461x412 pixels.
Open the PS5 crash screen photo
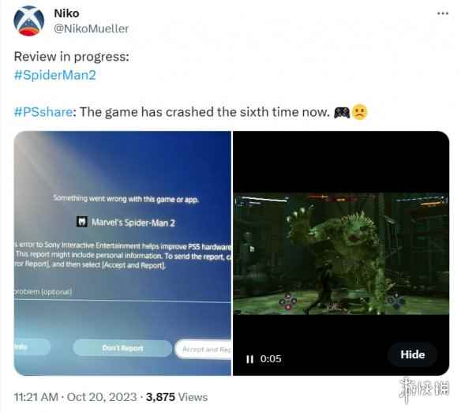pyautogui.click(x=122, y=253)
